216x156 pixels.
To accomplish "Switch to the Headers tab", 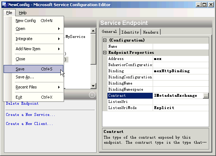I will [151, 32].
